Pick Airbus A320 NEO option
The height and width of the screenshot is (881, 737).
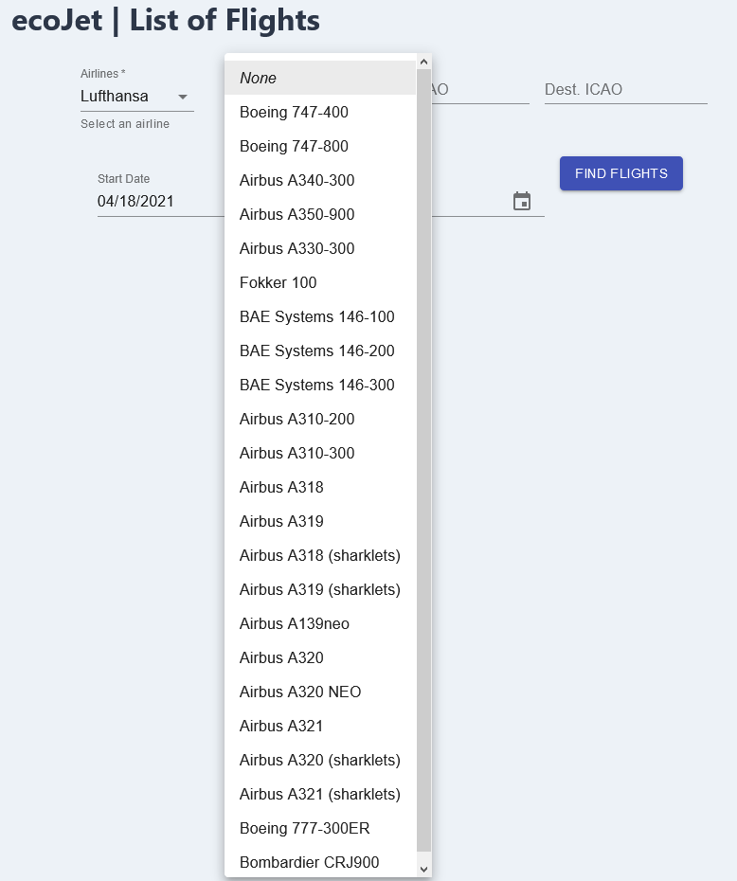pos(320,692)
